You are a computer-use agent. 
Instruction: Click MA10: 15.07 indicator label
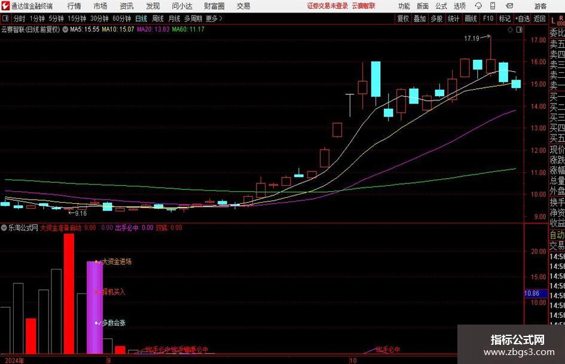(x=118, y=29)
